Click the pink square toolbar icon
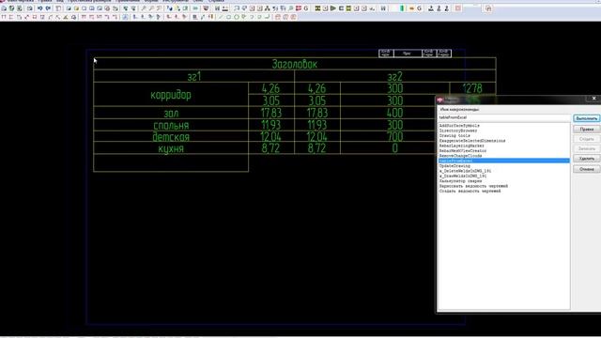 point(458,8)
